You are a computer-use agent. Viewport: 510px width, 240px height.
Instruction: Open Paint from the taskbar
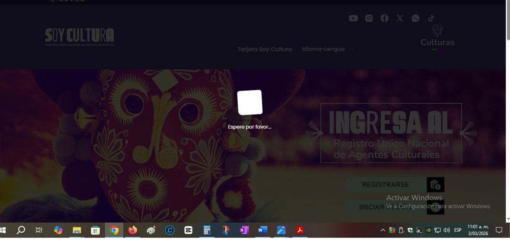[151, 230]
